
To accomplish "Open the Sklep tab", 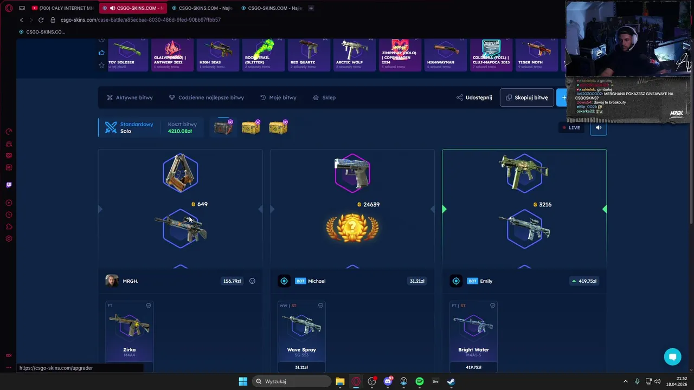I will pos(324,97).
